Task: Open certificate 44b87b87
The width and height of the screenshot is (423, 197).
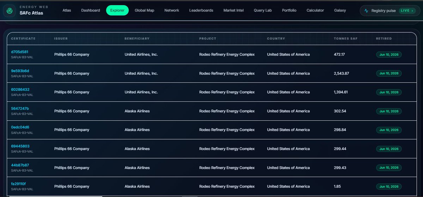Action: [20, 165]
